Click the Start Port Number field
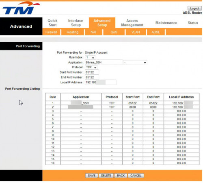This screenshot has height=183, width=203. 92,72
